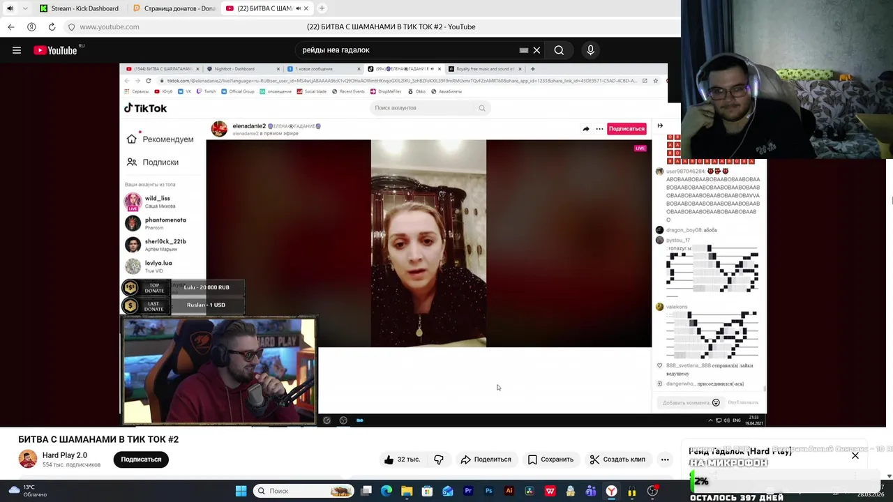The height and width of the screenshot is (502, 893).
Task: Close the Рейд гадалок overlay
Action: coord(855,455)
